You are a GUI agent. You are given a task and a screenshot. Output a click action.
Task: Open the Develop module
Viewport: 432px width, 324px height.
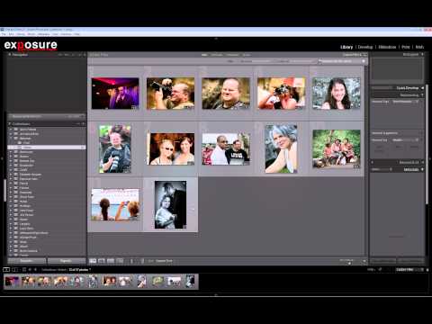pyautogui.click(x=365, y=47)
